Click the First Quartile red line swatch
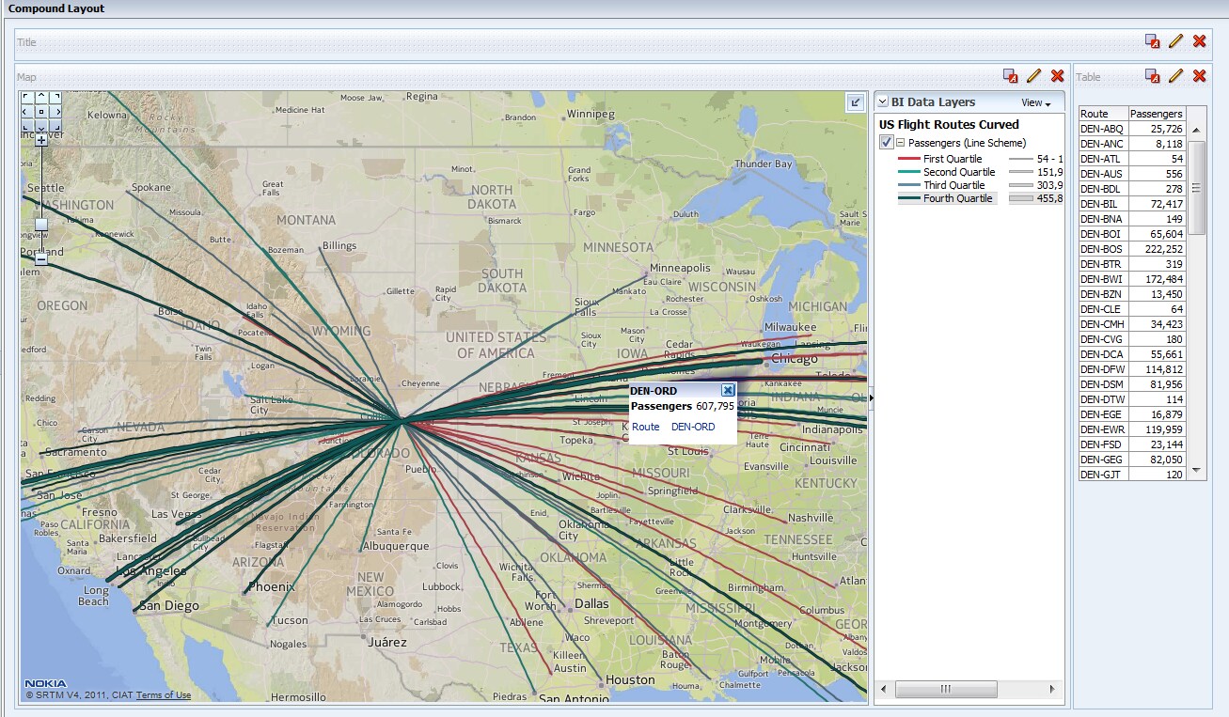Image resolution: width=1229 pixels, height=717 pixels. 908,159
